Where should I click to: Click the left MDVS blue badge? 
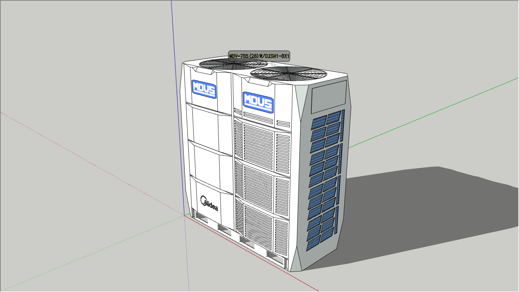(x=204, y=89)
